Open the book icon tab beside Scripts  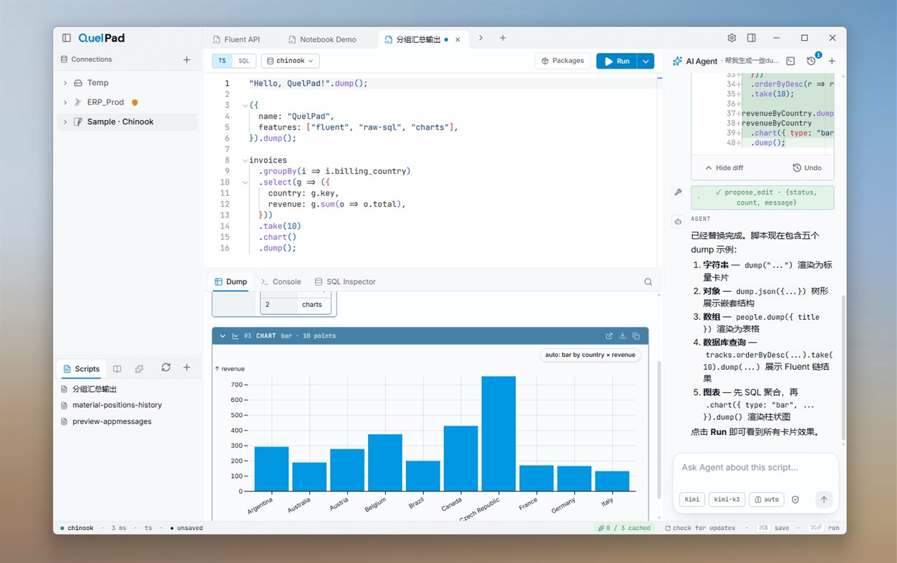117,369
